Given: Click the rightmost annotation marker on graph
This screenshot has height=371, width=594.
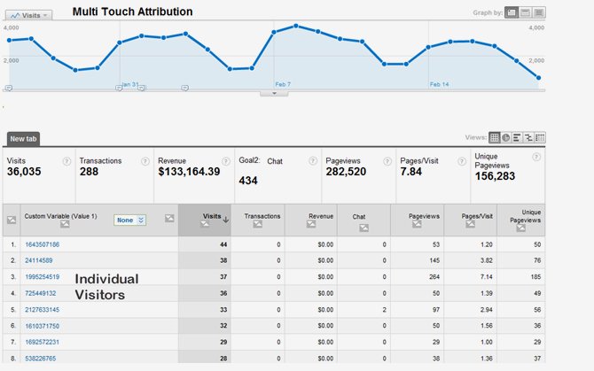Looking at the screenshot, I should point(185,89).
